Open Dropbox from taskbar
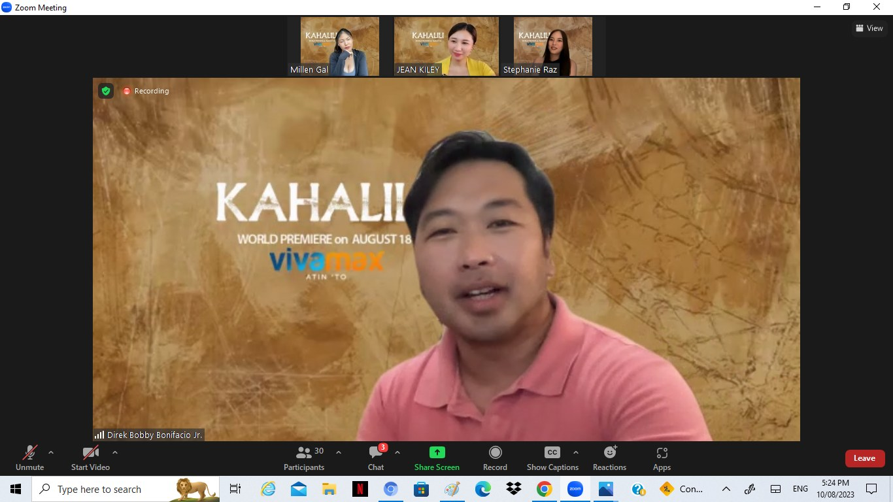 [514, 489]
